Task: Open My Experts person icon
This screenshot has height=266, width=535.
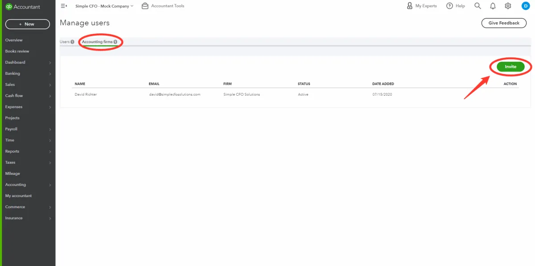Action: (410, 6)
